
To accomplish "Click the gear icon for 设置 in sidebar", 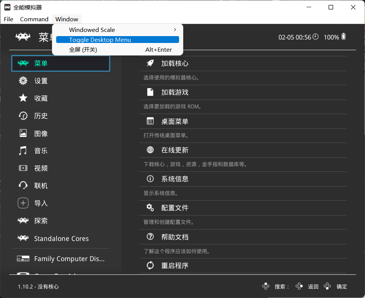I will (x=23, y=81).
